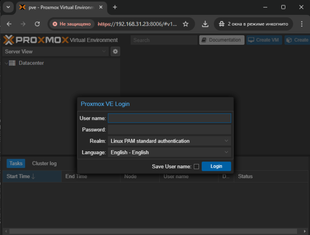Collapse the Datacenter tree node
The height and width of the screenshot is (235, 310).
tap(6, 63)
